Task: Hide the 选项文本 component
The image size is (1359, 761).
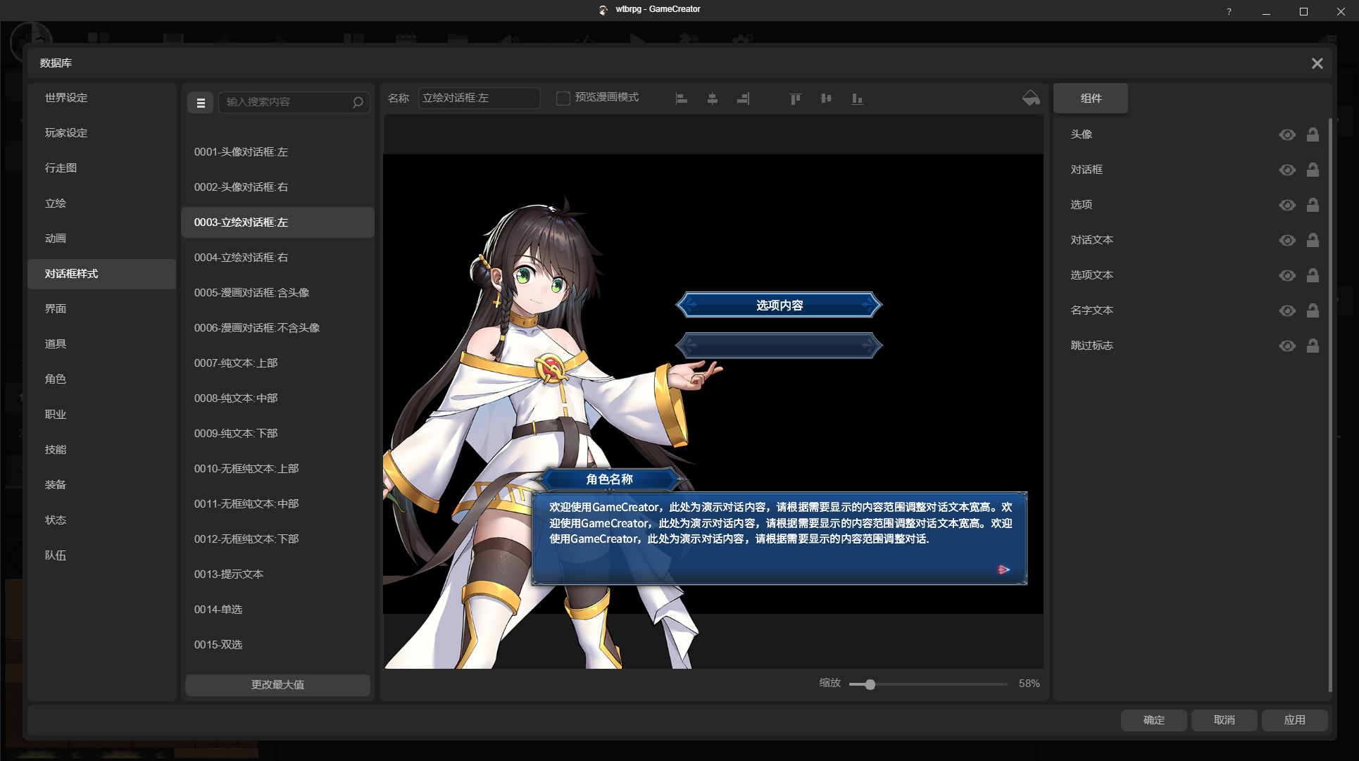Action: [1287, 276]
